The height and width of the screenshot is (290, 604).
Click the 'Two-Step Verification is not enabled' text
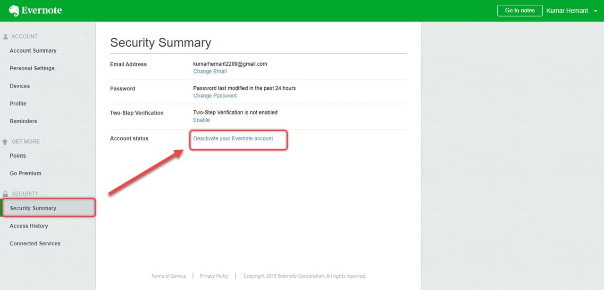pyautogui.click(x=235, y=113)
